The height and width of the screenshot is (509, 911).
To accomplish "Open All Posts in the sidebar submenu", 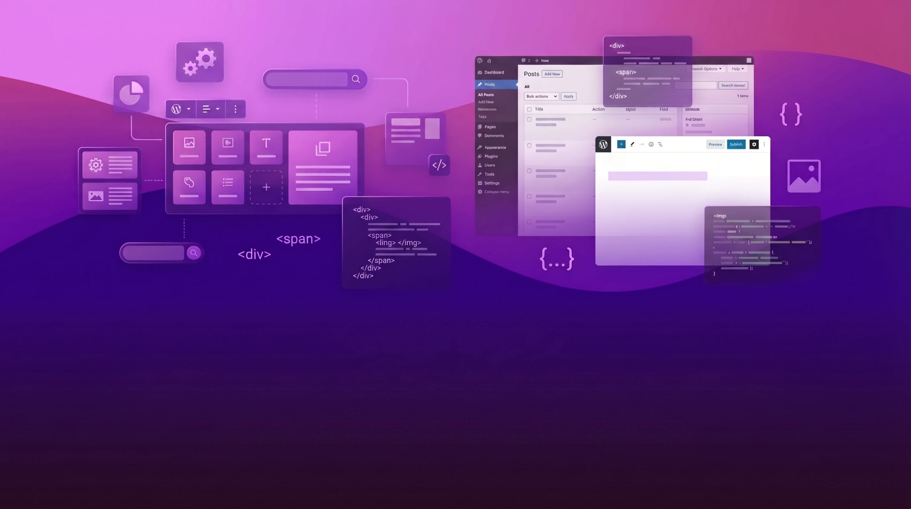I will (486, 95).
